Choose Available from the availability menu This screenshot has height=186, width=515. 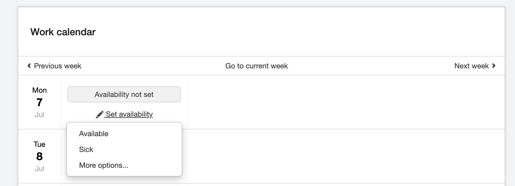click(94, 134)
